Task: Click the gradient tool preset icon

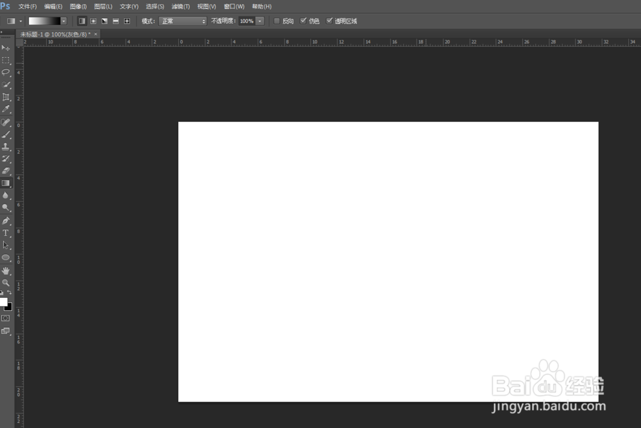Action: point(11,21)
